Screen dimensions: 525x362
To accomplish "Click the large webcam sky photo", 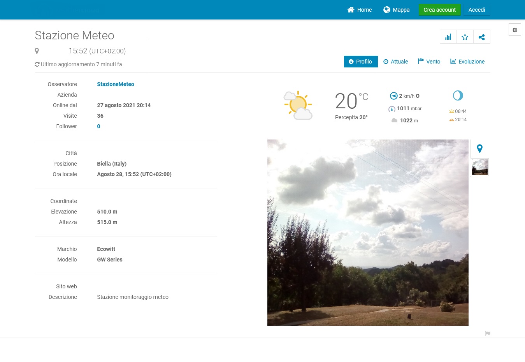I will point(368,233).
